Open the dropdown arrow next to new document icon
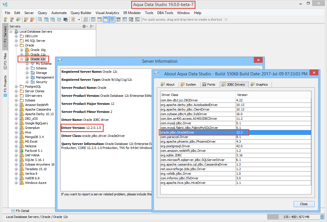The image size is (327, 222). tap(79, 19)
